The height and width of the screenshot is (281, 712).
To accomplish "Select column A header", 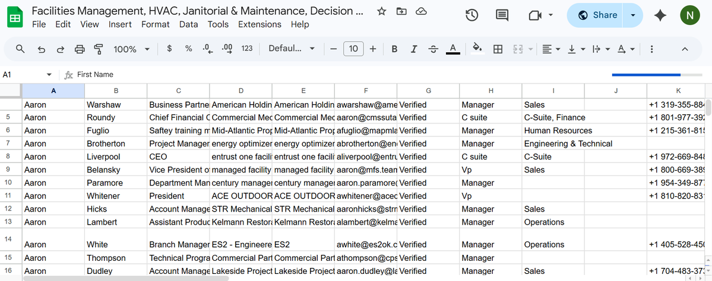I will 53,91.
